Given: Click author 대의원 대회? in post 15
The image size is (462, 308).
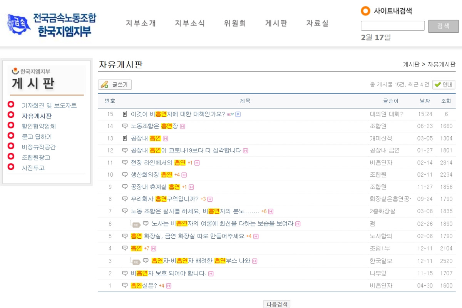Looking at the screenshot, I should [x=386, y=114].
